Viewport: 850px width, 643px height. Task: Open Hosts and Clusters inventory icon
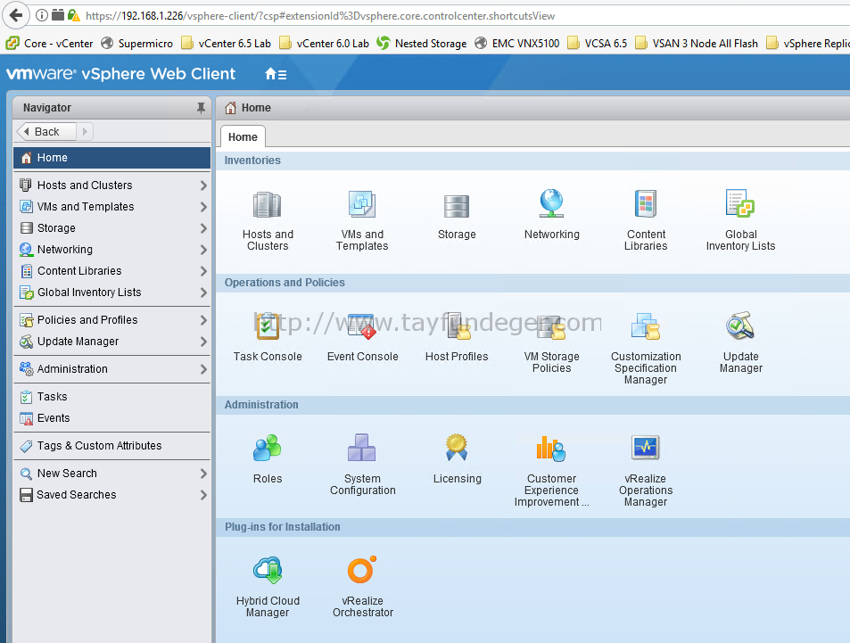[268, 205]
